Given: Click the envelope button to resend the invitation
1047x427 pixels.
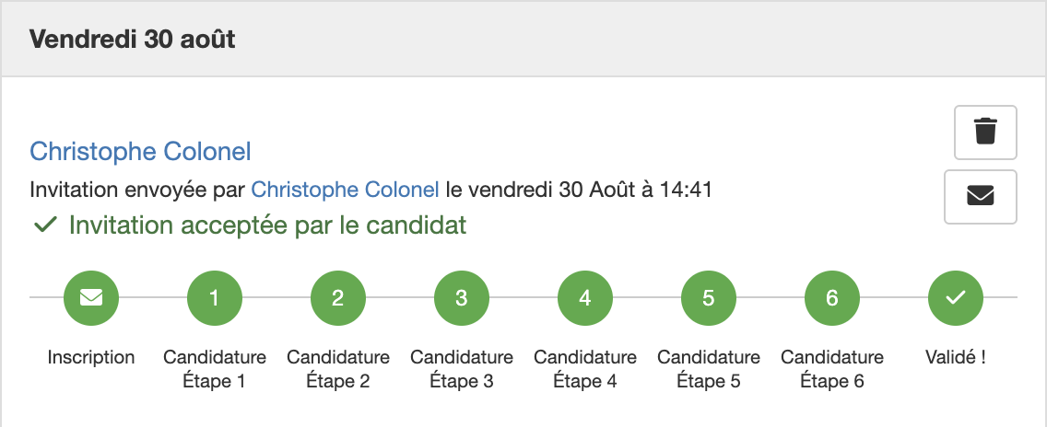Looking at the screenshot, I should click(981, 197).
